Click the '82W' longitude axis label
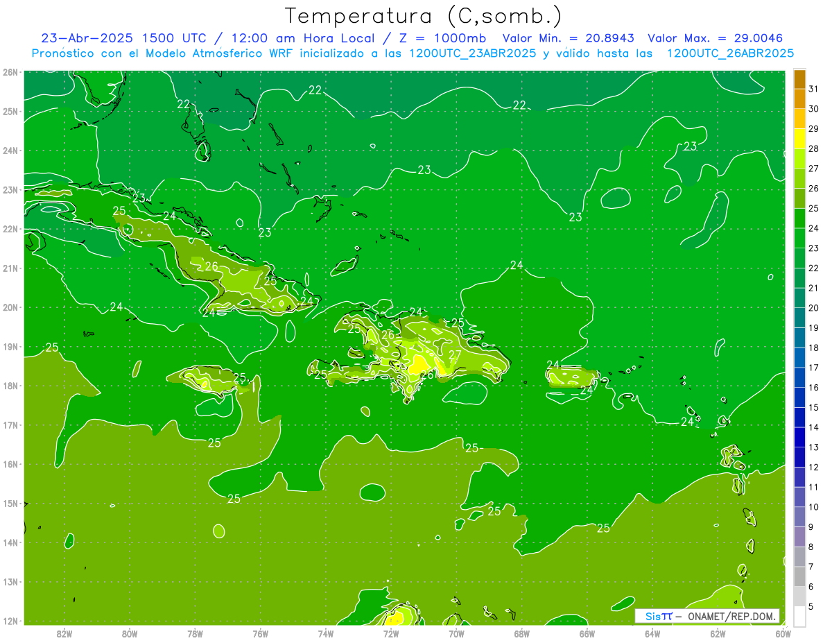 (x=64, y=633)
